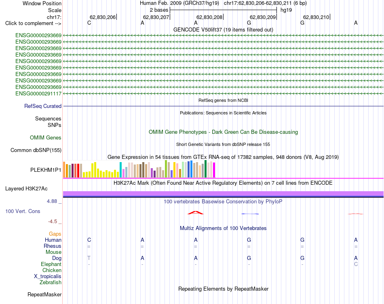This screenshot has height=304, width=384.
Task: Click the 4.88 PhyloP upper value
Action: (x=52, y=201)
